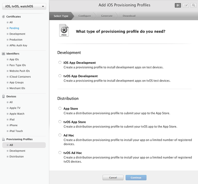Open the search magnifier icon
This screenshot has height=184, width=198.
194,5
